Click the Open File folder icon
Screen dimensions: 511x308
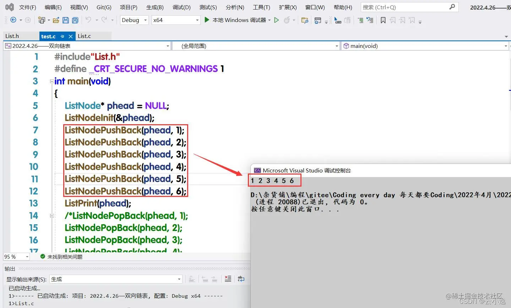[x=56, y=20]
